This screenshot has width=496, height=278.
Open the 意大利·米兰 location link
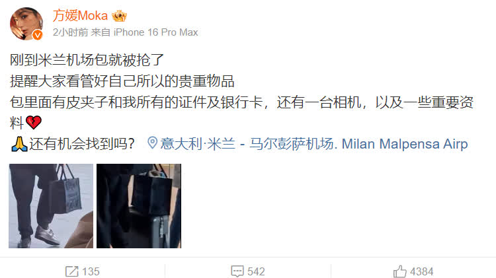(198, 144)
